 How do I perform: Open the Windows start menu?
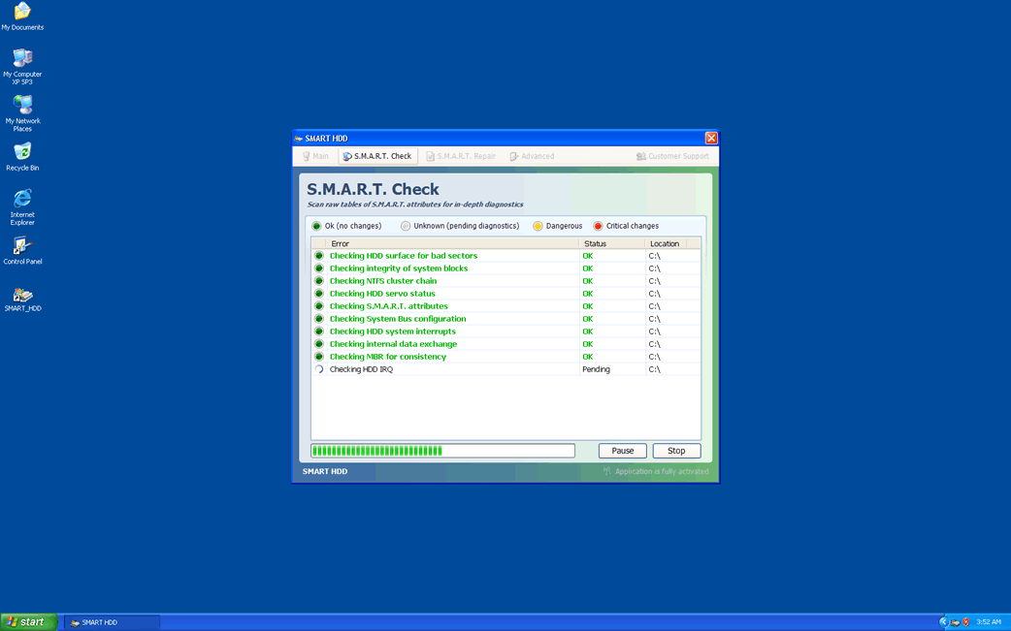pos(28,622)
